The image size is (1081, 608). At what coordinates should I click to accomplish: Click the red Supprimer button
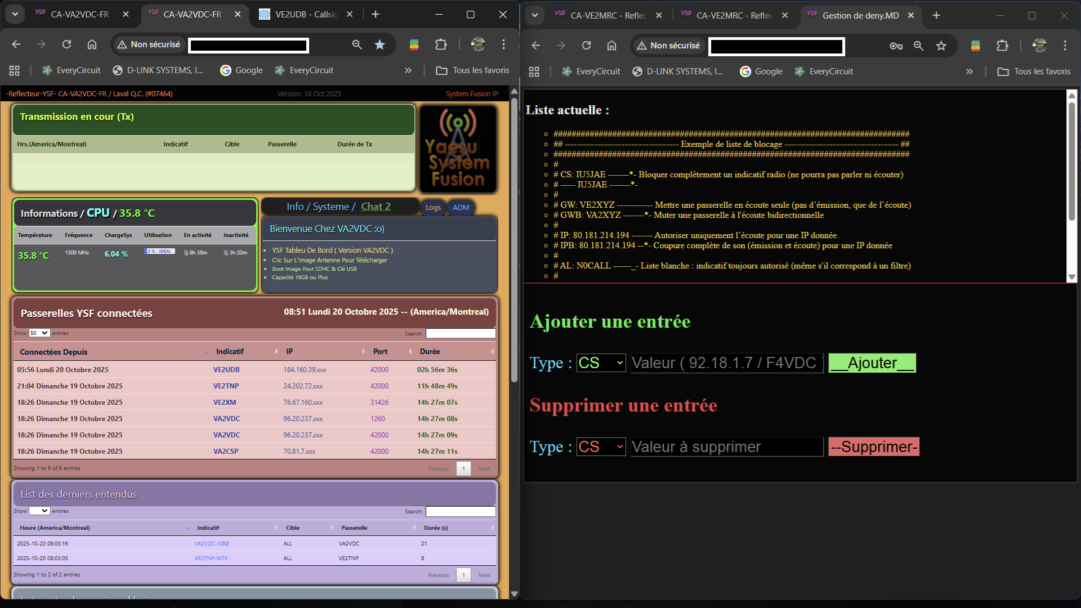(873, 447)
